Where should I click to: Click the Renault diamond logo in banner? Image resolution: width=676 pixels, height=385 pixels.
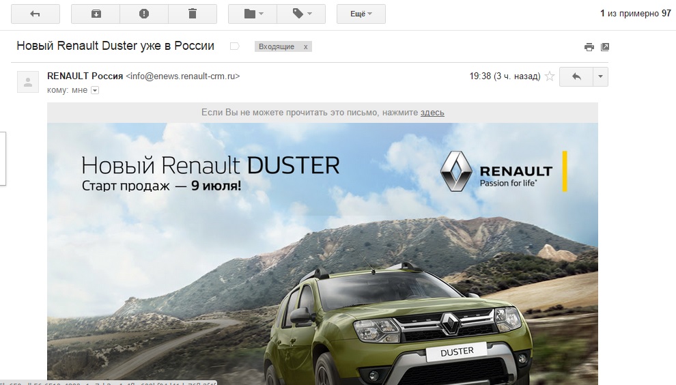click(x=456, y=171)
